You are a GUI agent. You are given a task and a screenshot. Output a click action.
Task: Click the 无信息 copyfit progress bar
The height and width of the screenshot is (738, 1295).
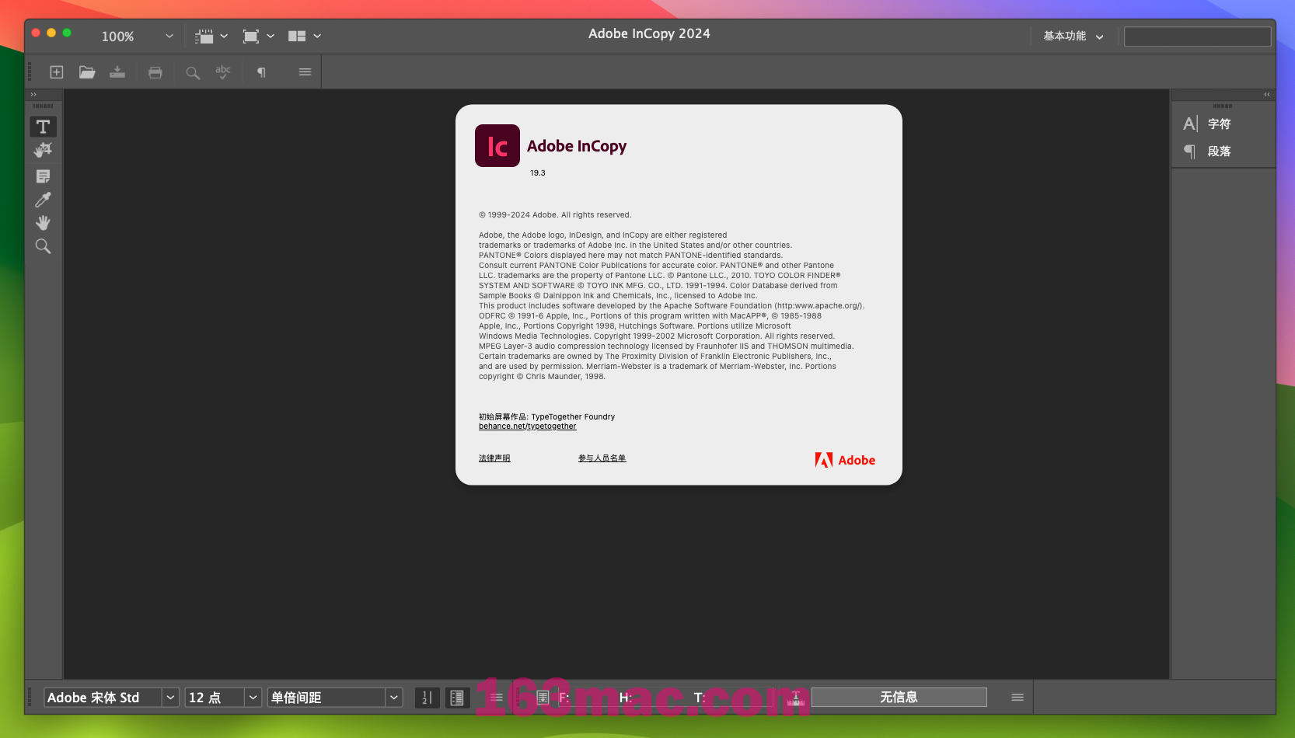[899, 697]
